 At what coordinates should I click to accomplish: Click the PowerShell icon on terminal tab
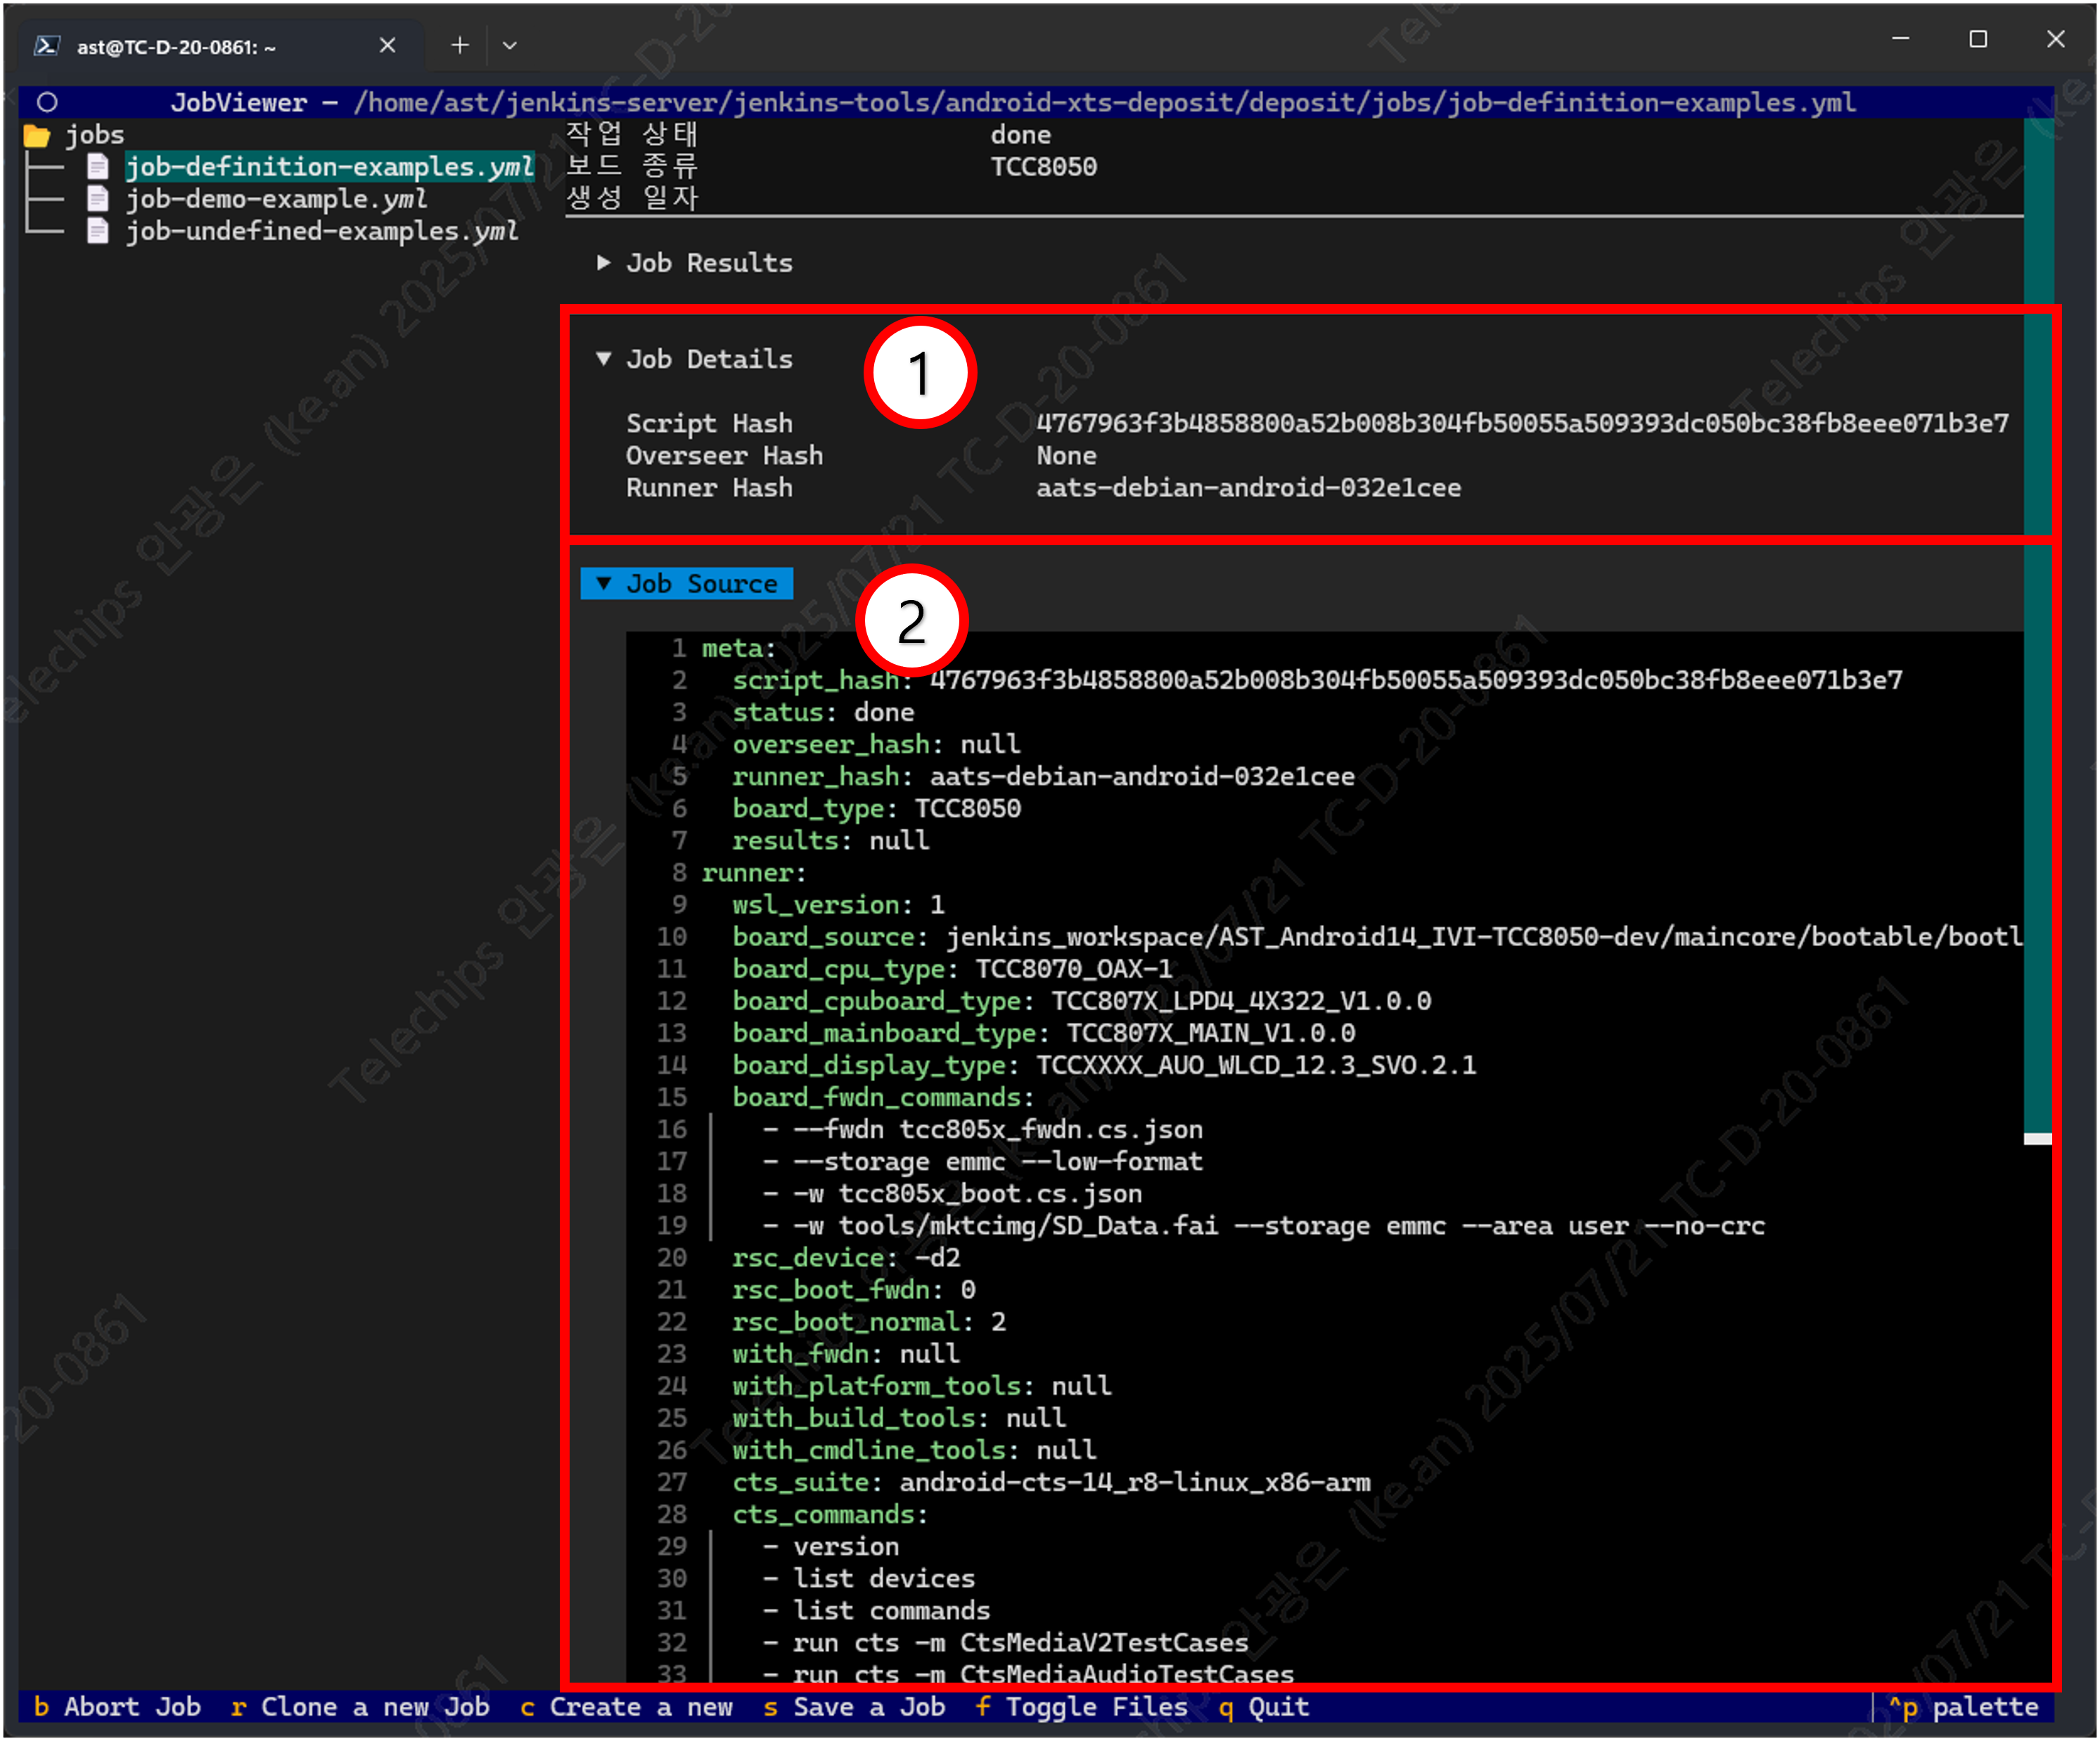[x=47, y=46]
